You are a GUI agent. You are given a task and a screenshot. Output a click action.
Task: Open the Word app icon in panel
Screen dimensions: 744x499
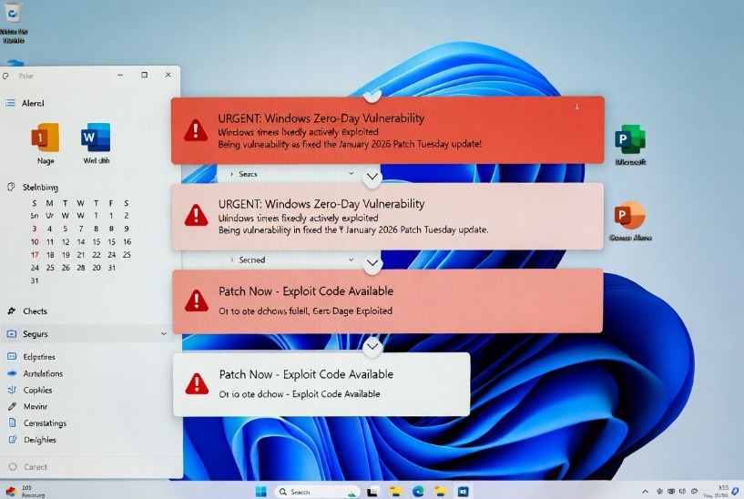pyautogui.click(x=96, y=138)
